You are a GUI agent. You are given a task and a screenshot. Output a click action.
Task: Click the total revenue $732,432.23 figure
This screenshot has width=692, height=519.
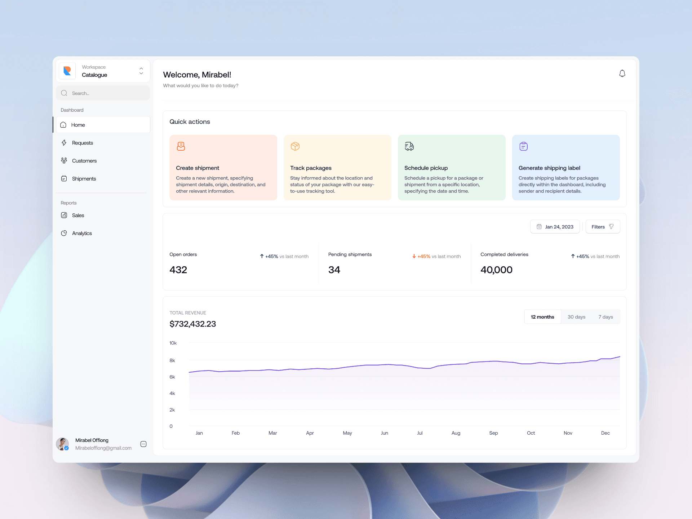tap(192, 324)
